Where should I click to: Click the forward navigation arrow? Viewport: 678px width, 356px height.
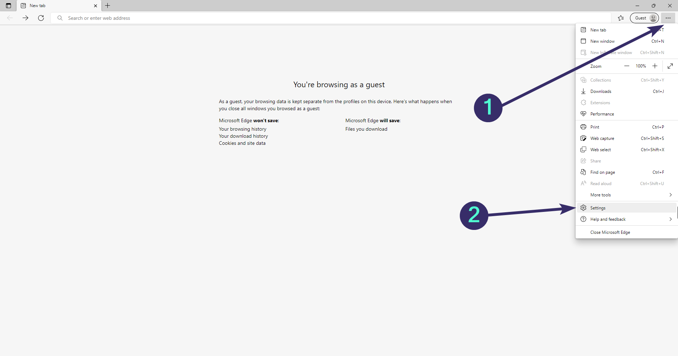coord(25,18)
